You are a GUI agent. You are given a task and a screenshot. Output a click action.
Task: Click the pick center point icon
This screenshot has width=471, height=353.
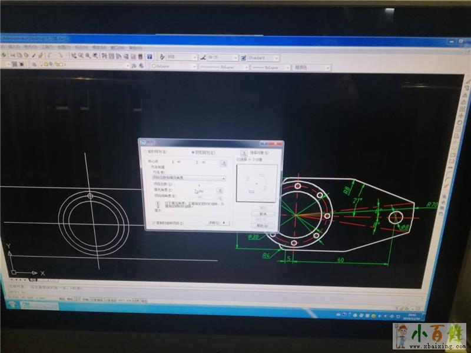point(223,163)
